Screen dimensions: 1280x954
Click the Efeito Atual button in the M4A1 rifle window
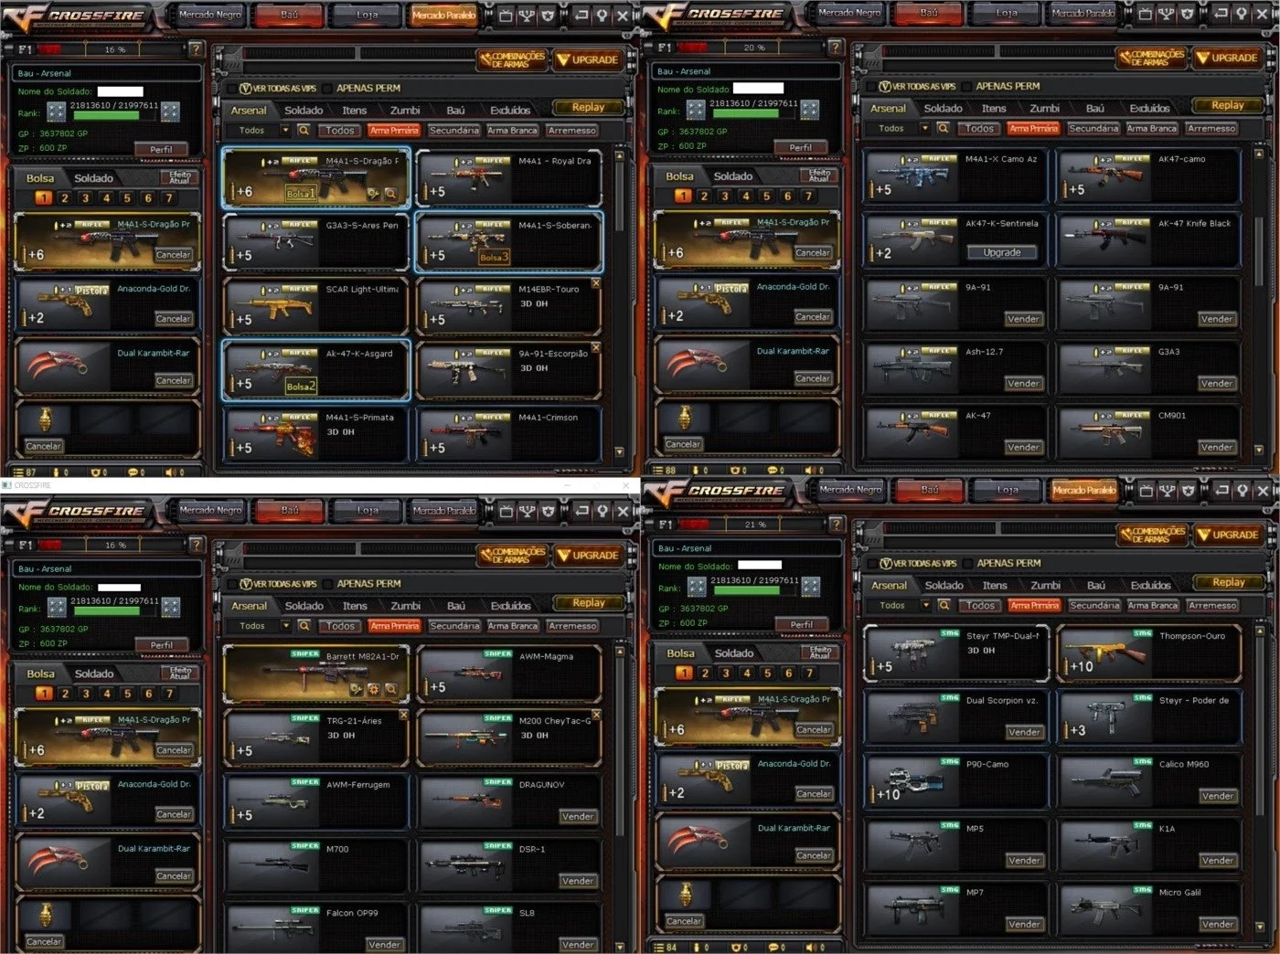pyautogui.click(x=179, y=176)
